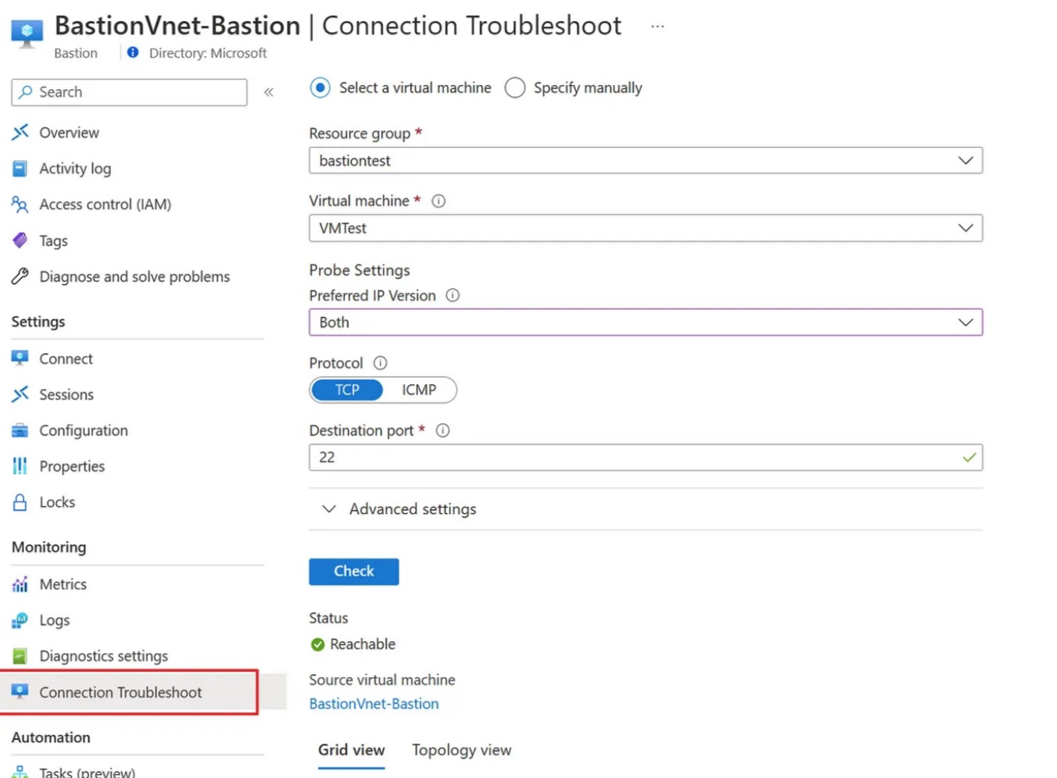Viewport: 1057px width, 778px height.
Task: Click the Destination port input field
Action: click(632, 458)
